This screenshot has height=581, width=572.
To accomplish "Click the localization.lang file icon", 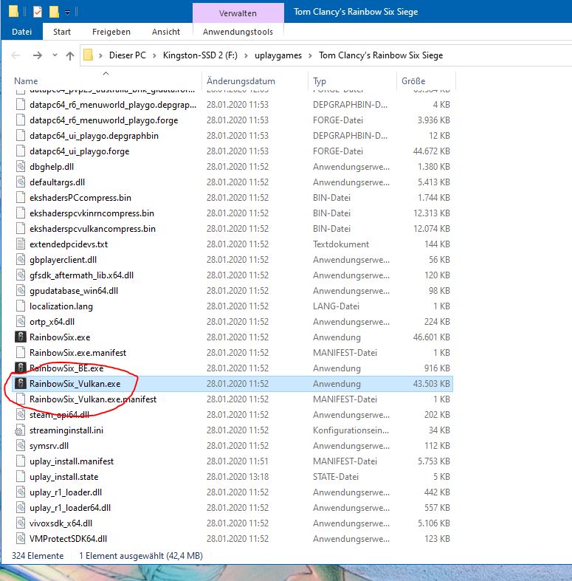I will click(x=21, y=306).
